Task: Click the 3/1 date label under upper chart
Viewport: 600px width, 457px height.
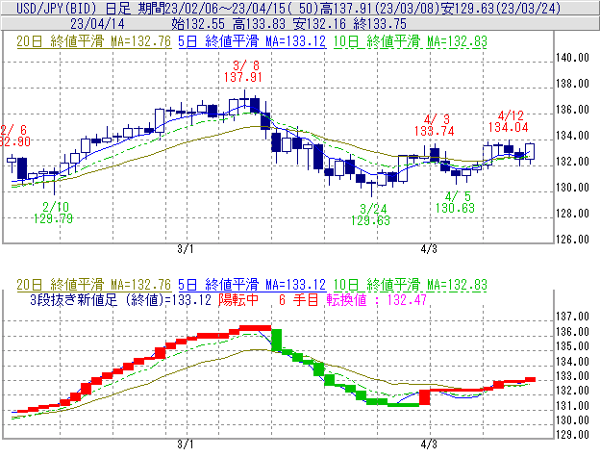Action: click(186, 249)
